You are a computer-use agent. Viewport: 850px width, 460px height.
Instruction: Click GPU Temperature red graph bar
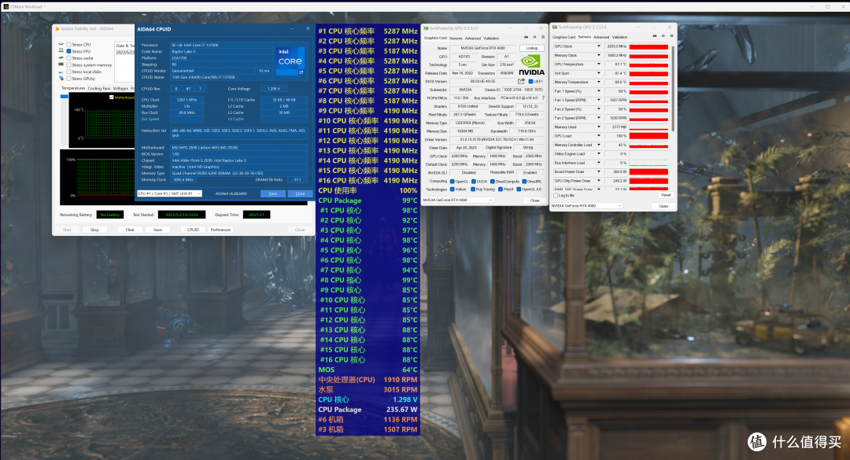pyautogui.click(x=649, y=64)
